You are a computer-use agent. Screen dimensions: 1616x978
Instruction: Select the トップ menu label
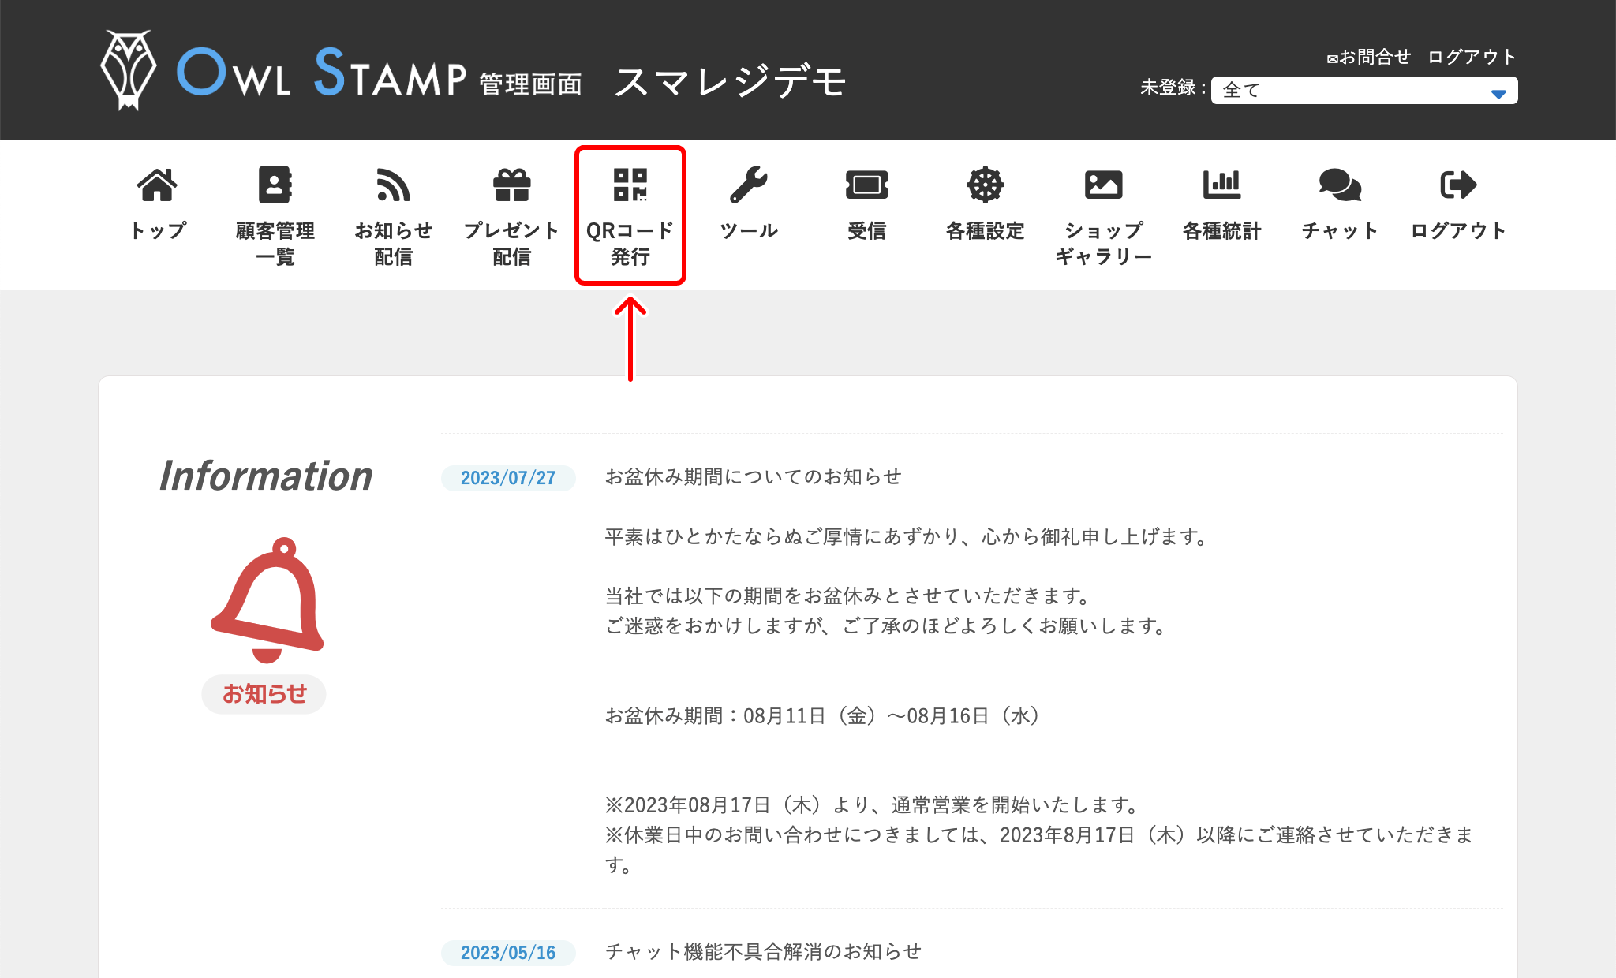coord(158,230)
